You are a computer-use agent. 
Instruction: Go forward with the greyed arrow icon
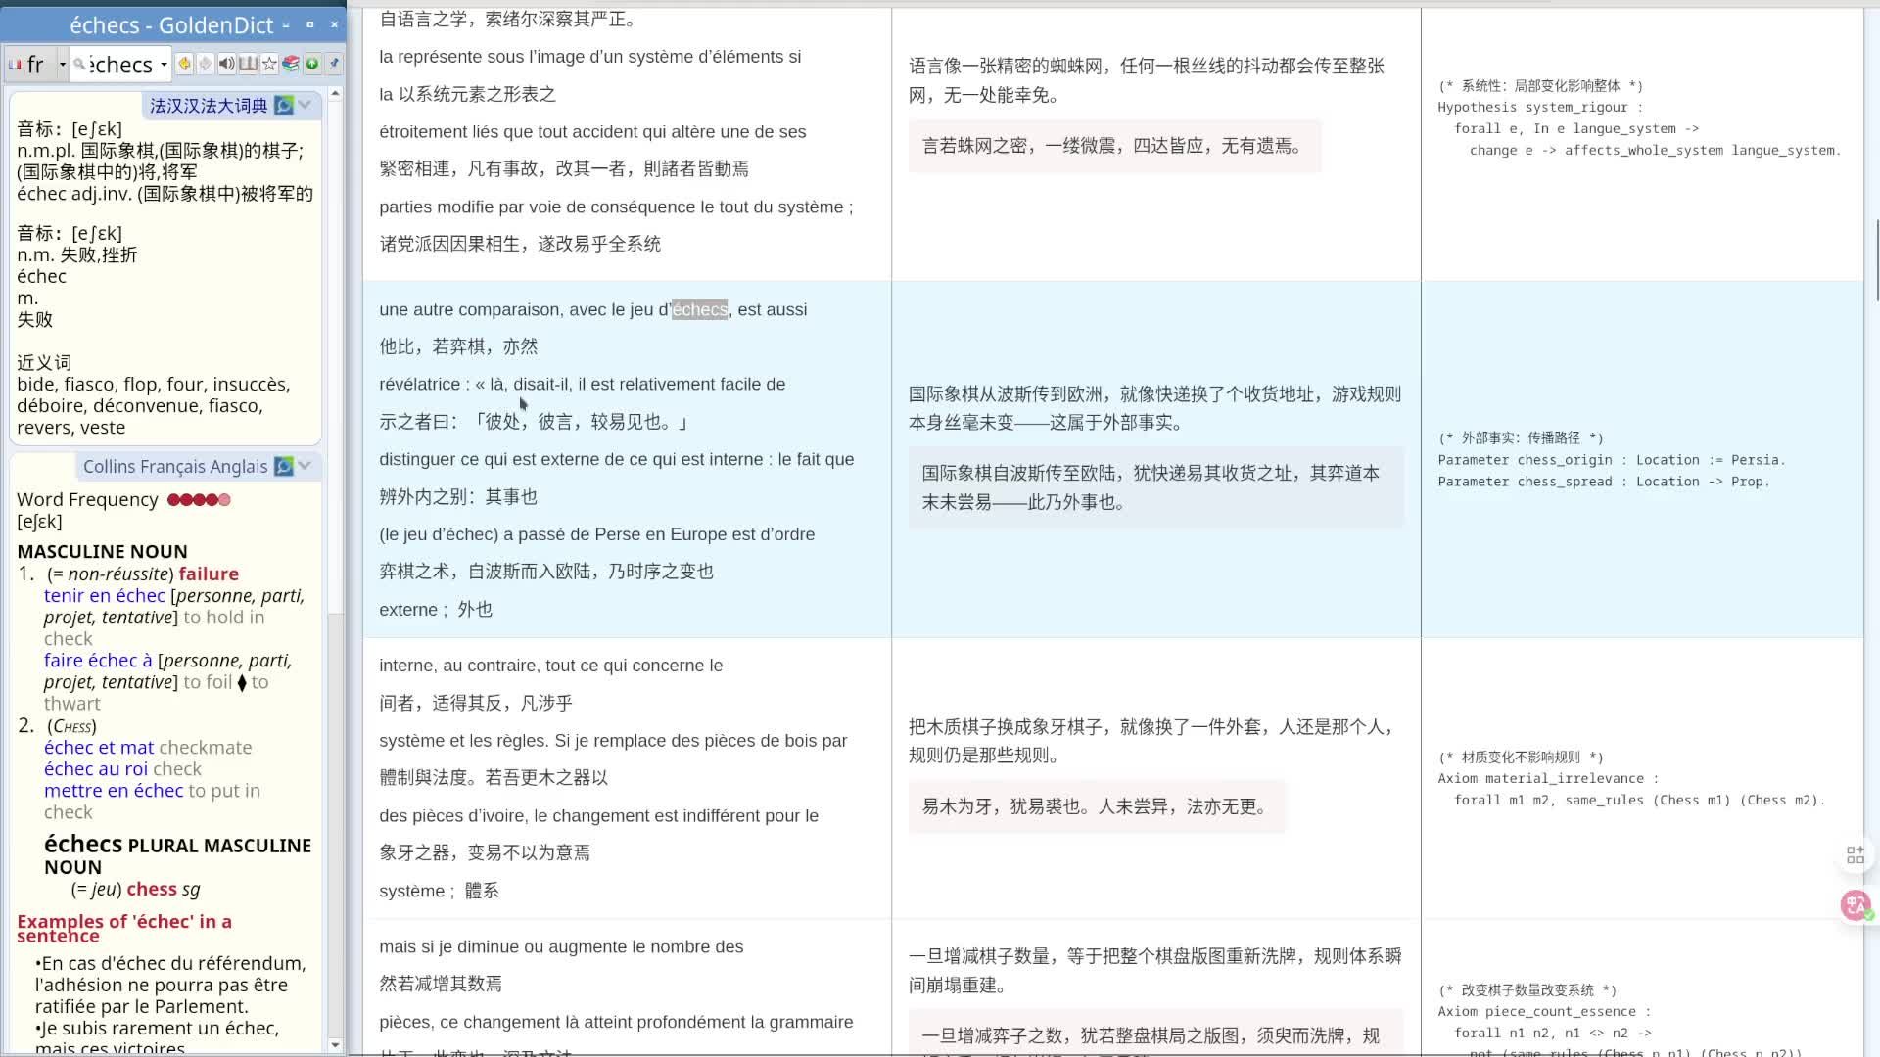[205, 64]
